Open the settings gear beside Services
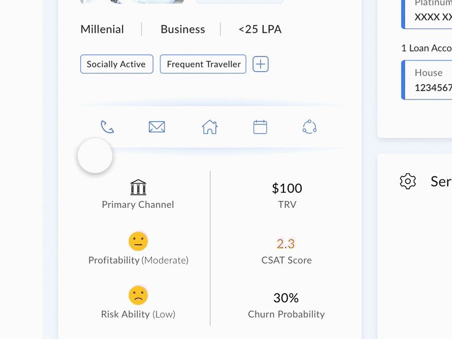 pyautogui.click(x=407, y=181)
